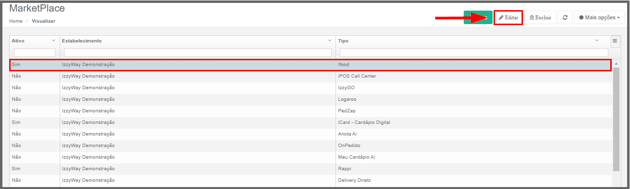Open the Tipo column dropdown chevron

(x=597, y=40)
